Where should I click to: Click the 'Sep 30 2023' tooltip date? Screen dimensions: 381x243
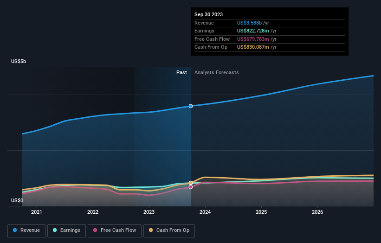coord(208,14)
